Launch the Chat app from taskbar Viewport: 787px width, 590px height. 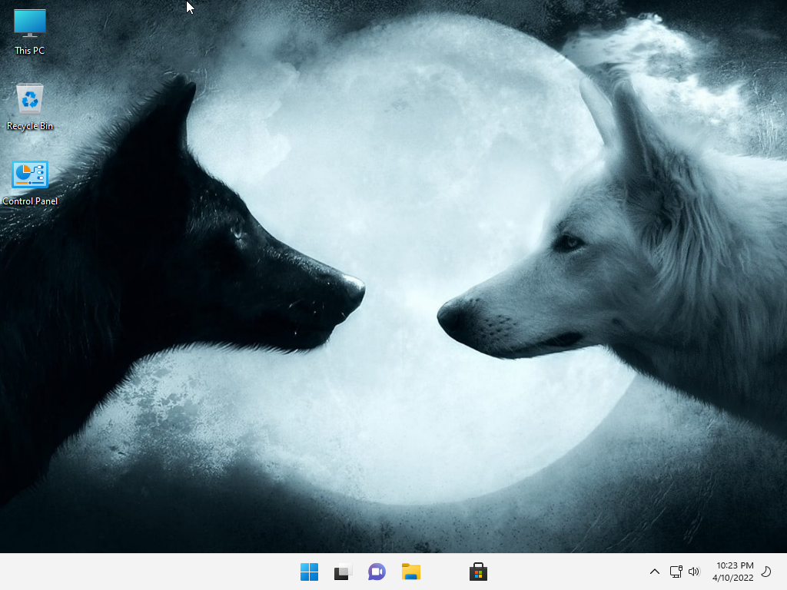[377, 572]
